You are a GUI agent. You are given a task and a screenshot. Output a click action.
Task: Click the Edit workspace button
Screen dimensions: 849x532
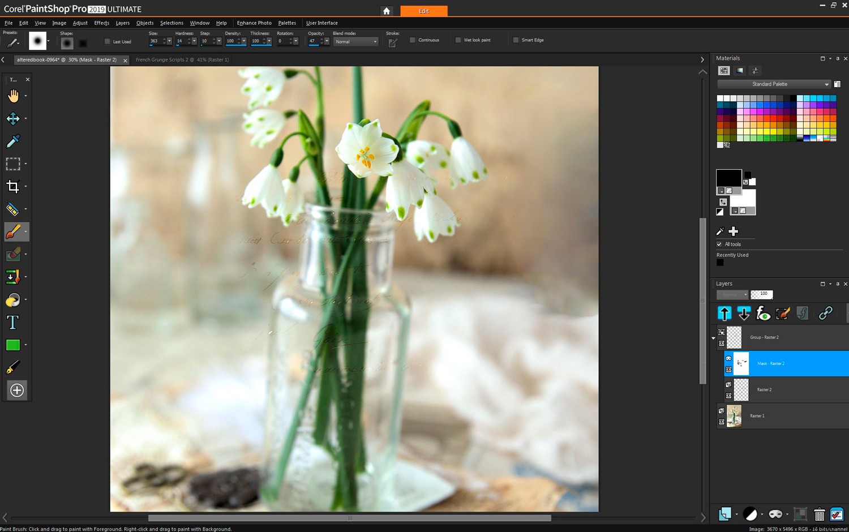coord(424,11)
